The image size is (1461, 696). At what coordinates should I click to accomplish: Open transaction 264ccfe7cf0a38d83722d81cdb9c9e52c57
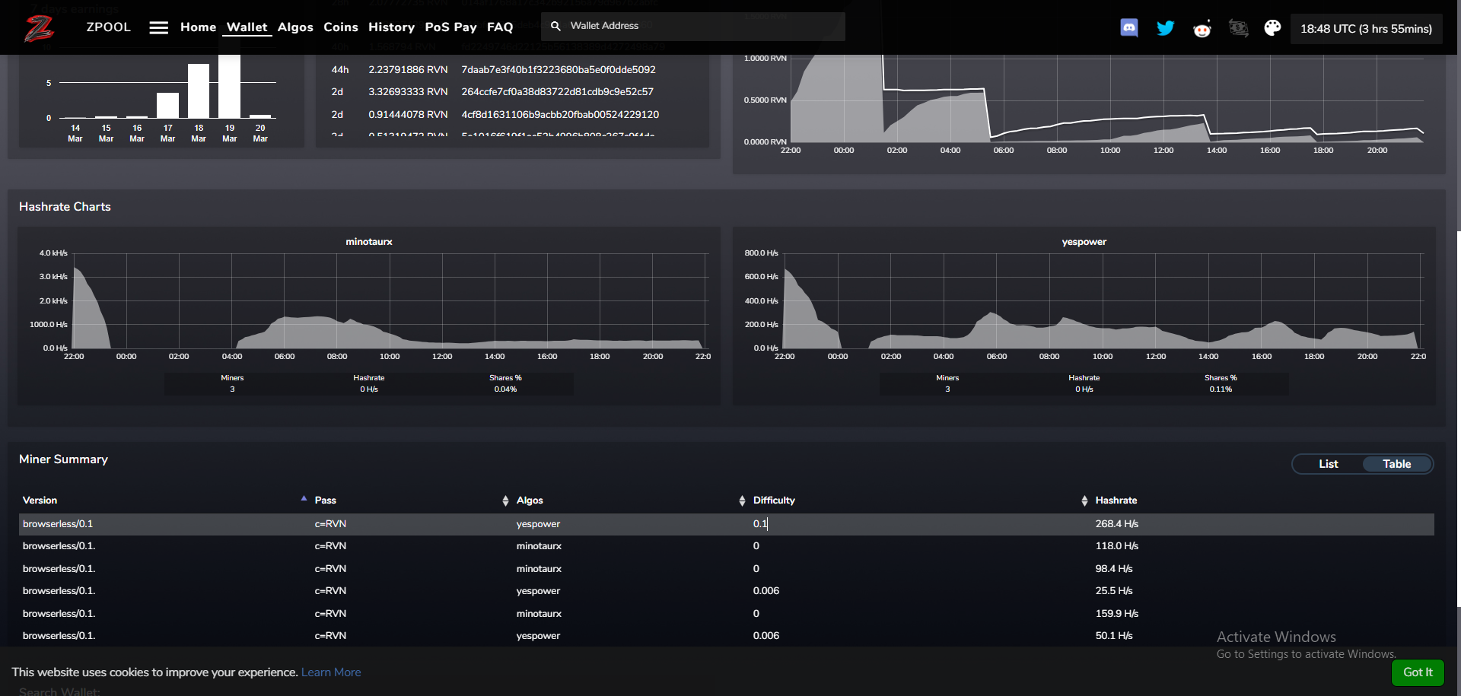557,92
